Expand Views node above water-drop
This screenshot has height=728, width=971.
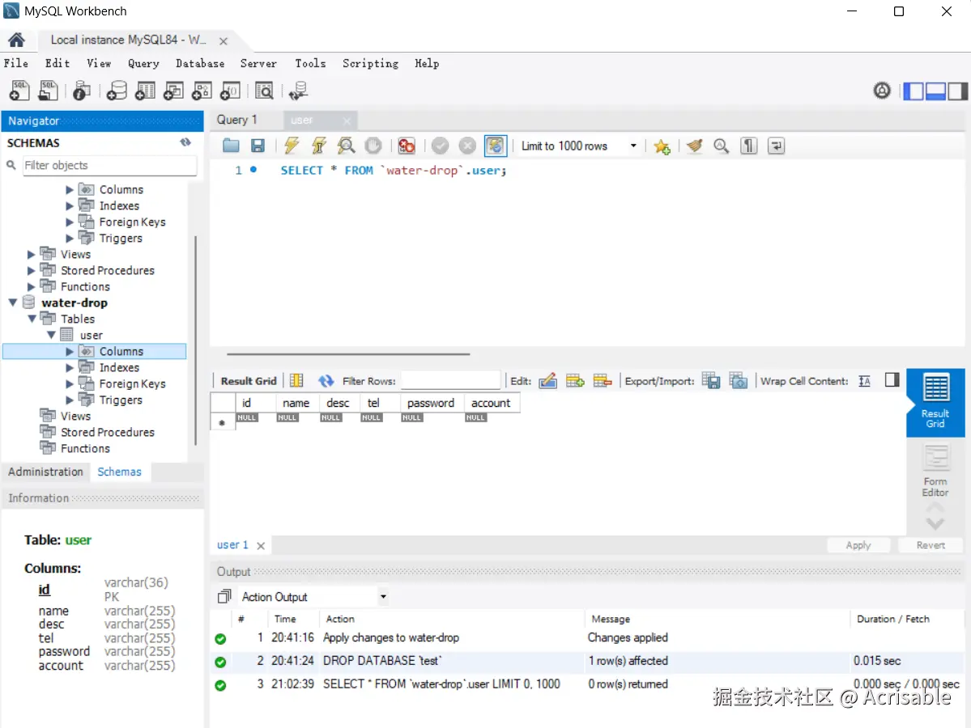coord(31,254)
